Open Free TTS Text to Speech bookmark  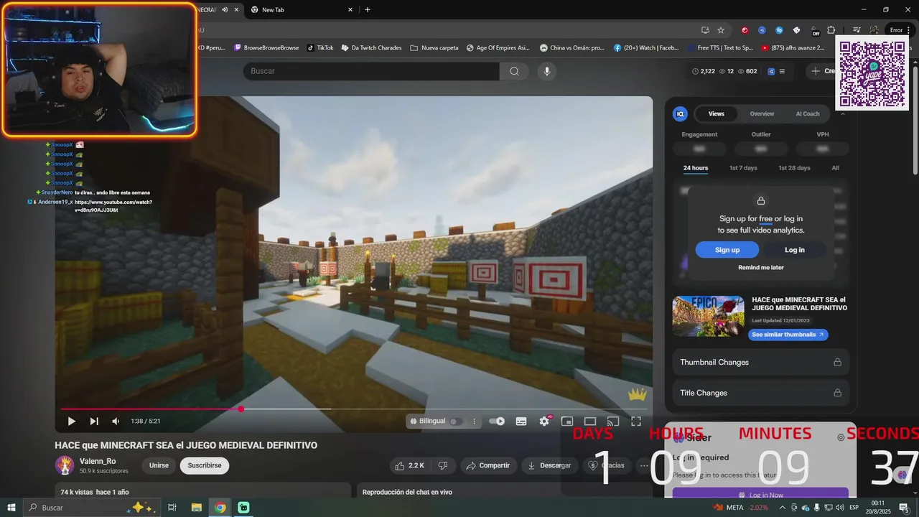click(719, 48)
